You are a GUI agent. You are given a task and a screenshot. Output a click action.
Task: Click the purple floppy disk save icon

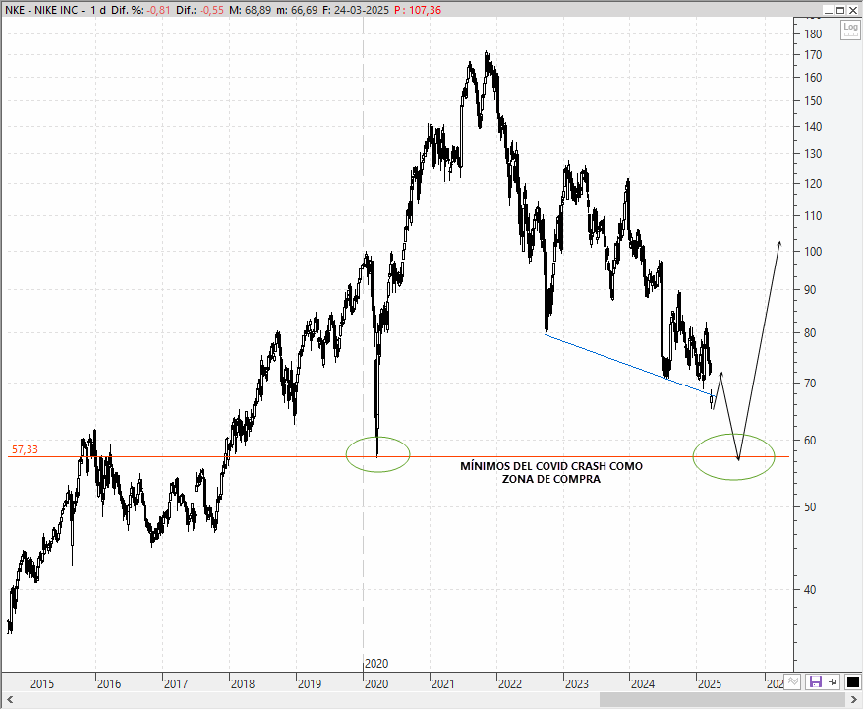tap(816, 681)
